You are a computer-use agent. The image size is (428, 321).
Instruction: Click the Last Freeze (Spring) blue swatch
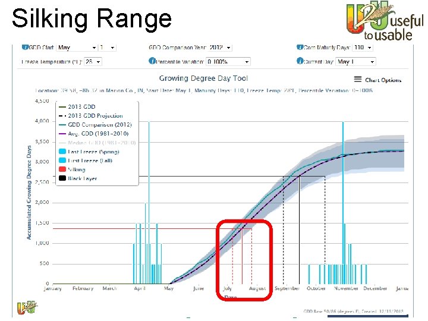point(62,152)
